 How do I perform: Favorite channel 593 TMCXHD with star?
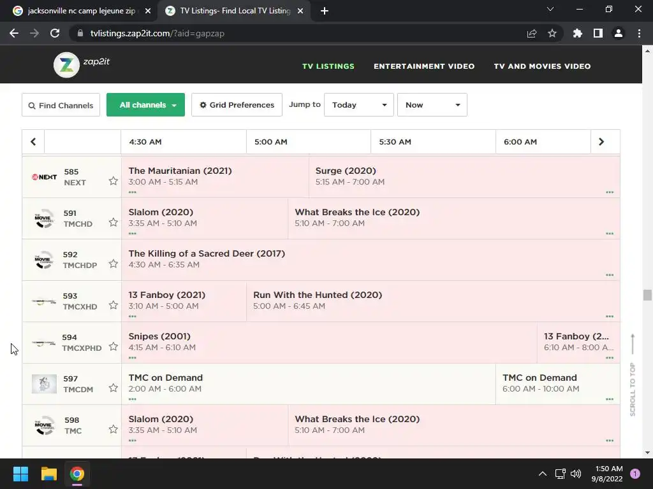(114, 305)
